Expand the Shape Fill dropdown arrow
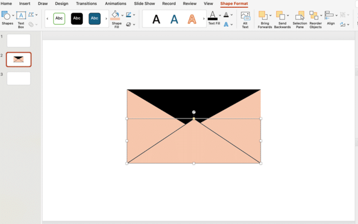 122,16
